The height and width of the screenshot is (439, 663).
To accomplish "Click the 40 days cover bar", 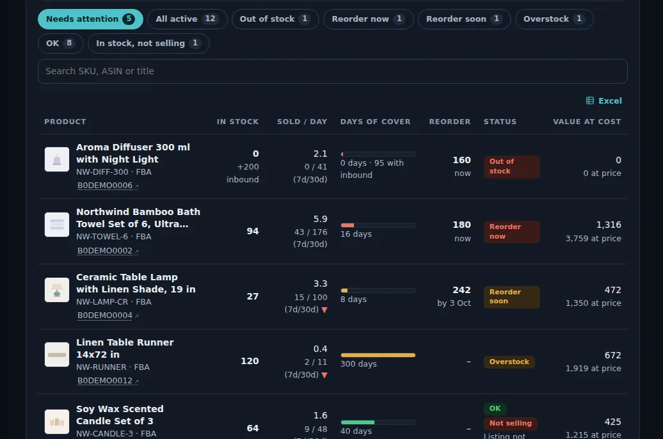I will click(x=378, y=422).
